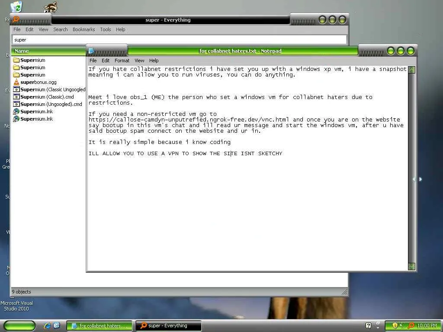Open the File menu in Everything window
Image resolution: width=443 pixels, height=332 pixels.
[17, 29]
